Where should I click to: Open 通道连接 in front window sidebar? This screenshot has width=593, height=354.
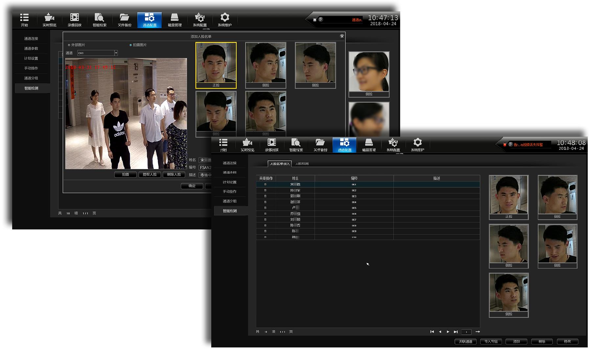[x=230, y=163]
